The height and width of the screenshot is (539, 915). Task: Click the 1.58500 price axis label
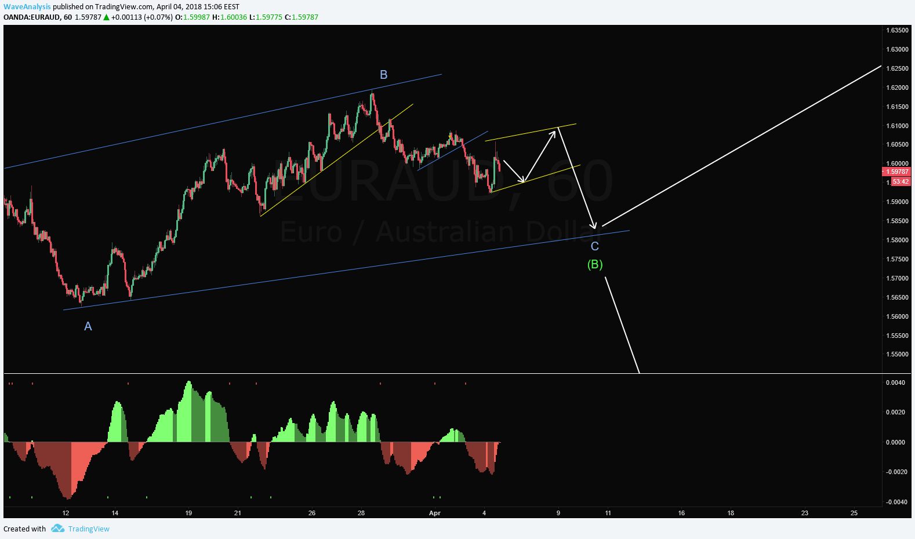point(897,221)
